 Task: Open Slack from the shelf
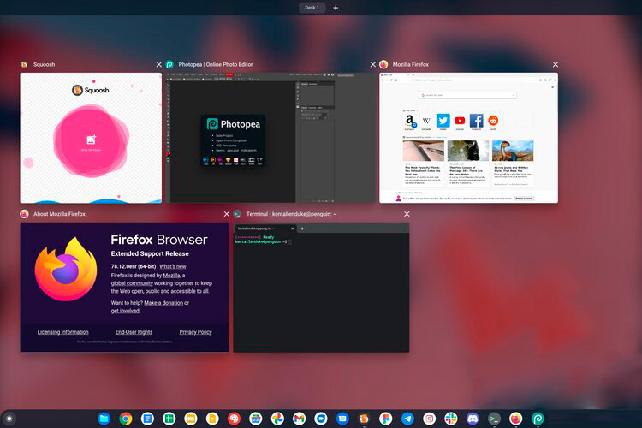[x=451, y=419]
